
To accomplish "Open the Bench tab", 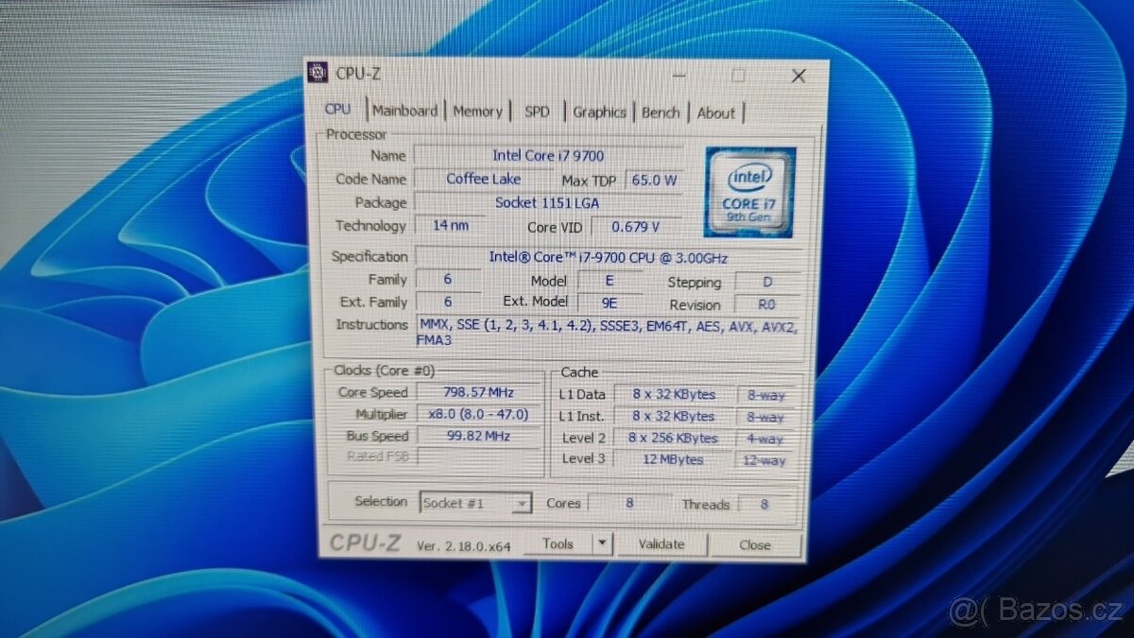I will [661, 112].
